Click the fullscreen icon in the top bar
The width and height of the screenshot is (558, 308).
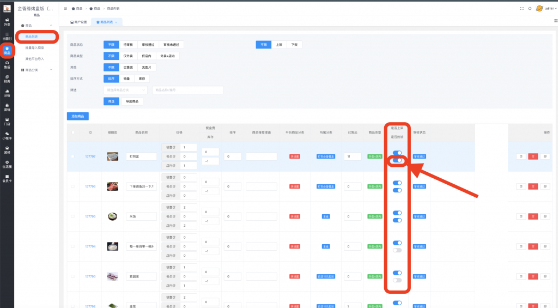click(x=521, y=8)
